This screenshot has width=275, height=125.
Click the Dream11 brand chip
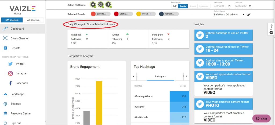(x=146, y=14)
